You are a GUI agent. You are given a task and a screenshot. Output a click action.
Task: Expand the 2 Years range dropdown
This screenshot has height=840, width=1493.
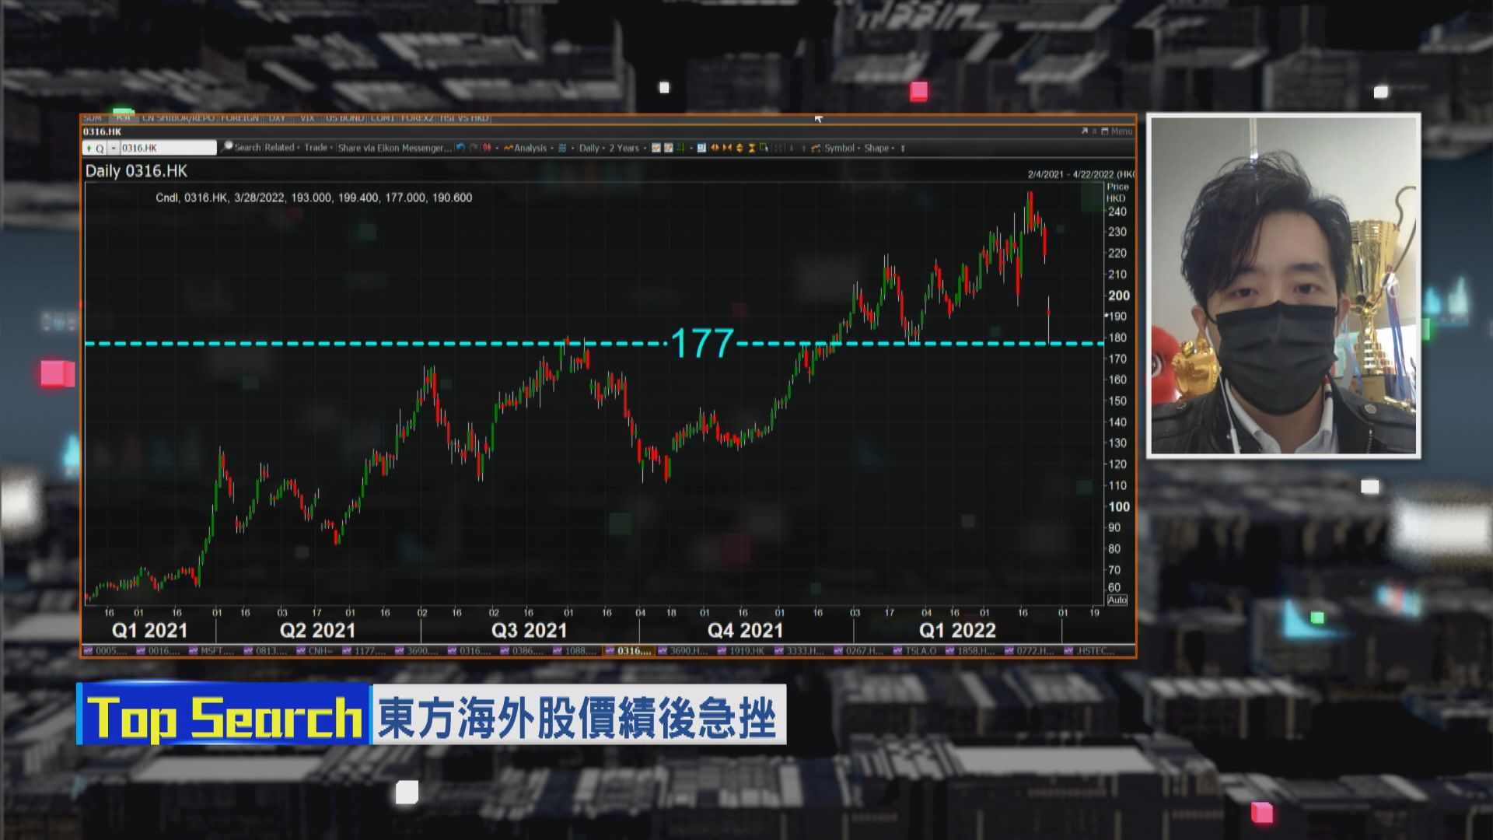click(x=624, y=148)
